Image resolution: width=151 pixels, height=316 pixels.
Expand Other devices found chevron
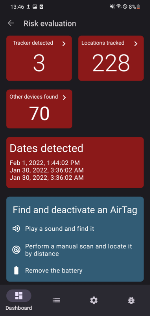tap(64, 98)
